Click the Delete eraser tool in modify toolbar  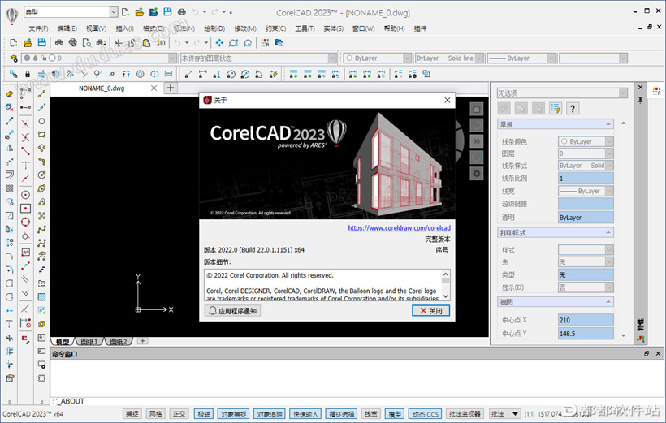(10, 94)
